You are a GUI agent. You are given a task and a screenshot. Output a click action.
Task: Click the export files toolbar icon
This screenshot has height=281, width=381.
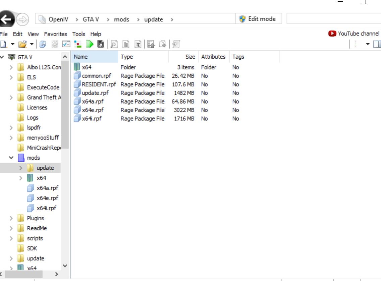[163, 44]
